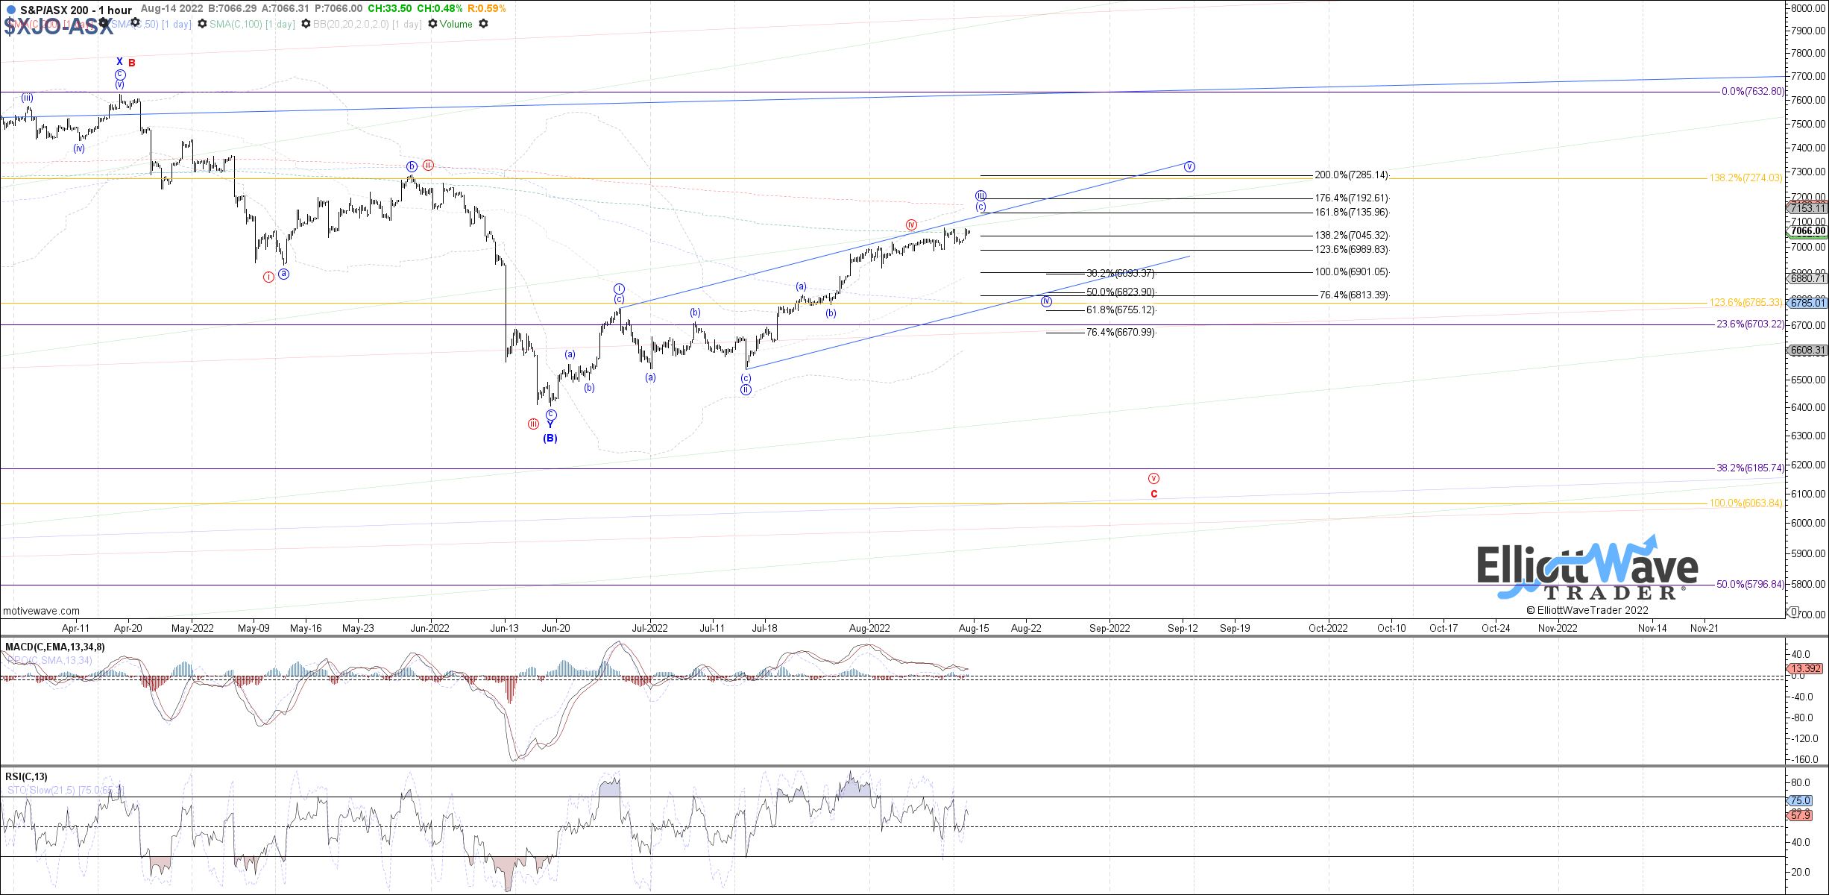Click the 61.8%(6755.12) retracement label
Screen dimensions: 1829x895
click(x=1121, y=310)
